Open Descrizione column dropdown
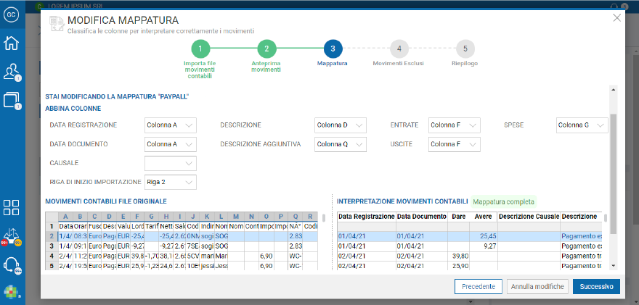The width and height of the screenshot is (639, 305). [x=341, y=125]
